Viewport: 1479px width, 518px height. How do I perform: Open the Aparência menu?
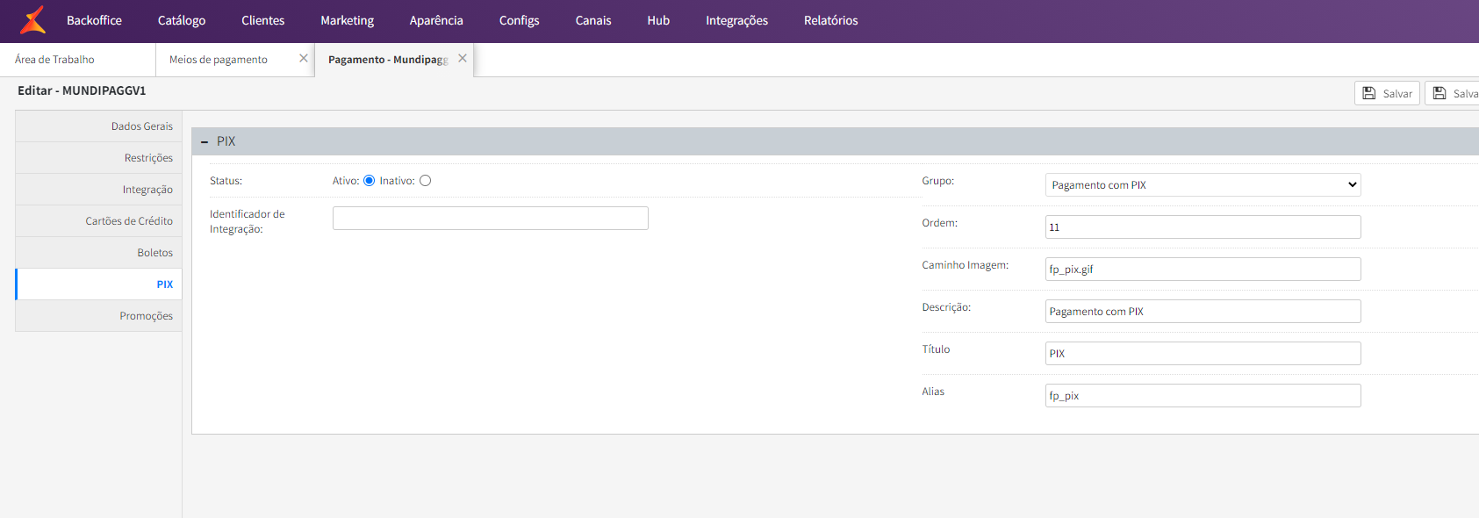coord(436,20)
